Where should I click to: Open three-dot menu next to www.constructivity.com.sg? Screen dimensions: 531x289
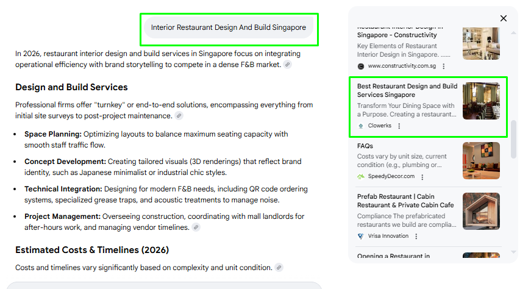click(443, 66)
